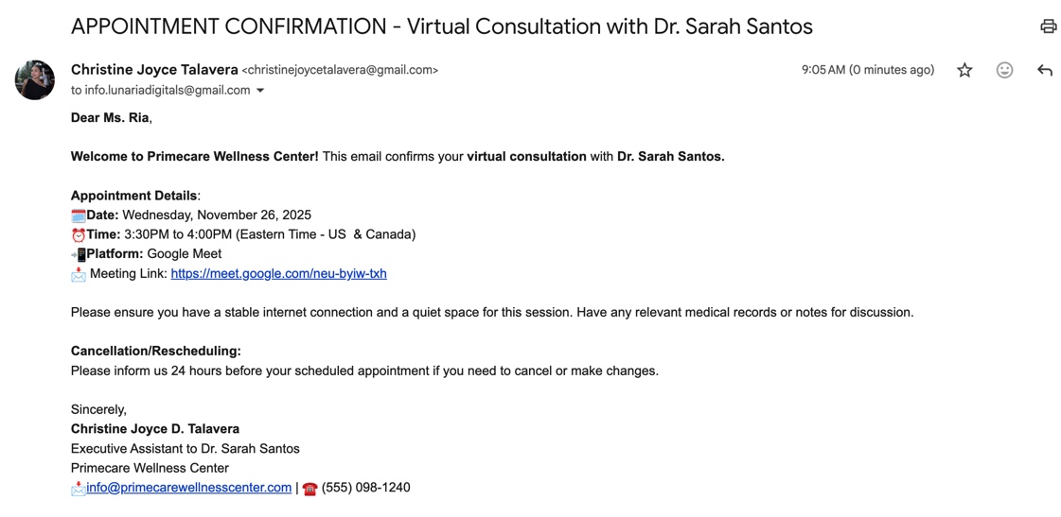Screen dimensions: 1061x517
Task: Click the info@primecarewellnesscenter.com email link
Action: [188, 488]
